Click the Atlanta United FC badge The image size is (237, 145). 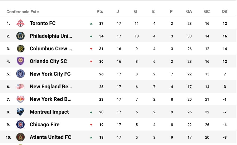tap(20, 137)
